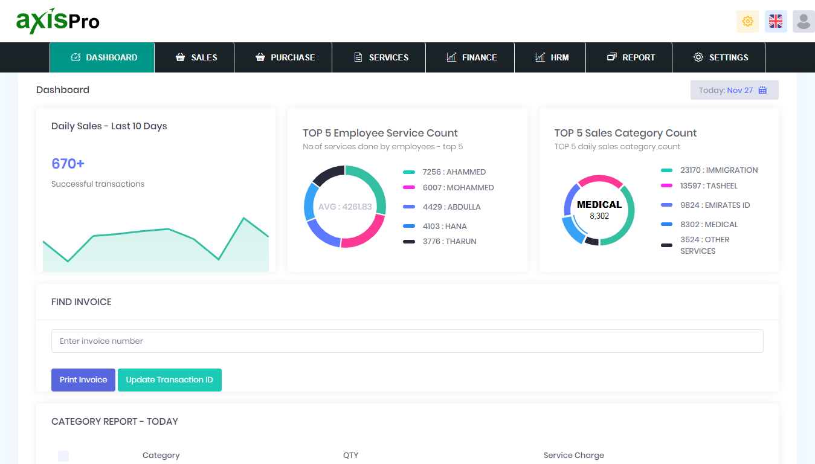Viewport: 815px width, 464px height.
Task: Click the Report windows icon
Action: pyautogui.click(x=611, y=57)
